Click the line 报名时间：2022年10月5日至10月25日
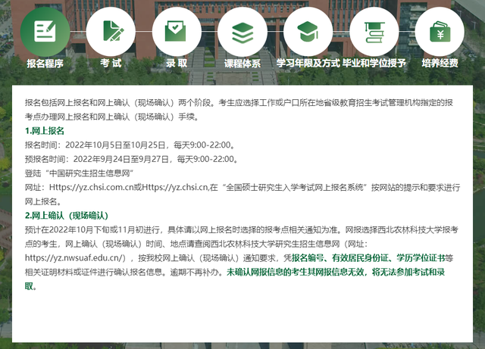Image resolution: width=485 pixels, height=349 pixels. (x=95, y=145)
